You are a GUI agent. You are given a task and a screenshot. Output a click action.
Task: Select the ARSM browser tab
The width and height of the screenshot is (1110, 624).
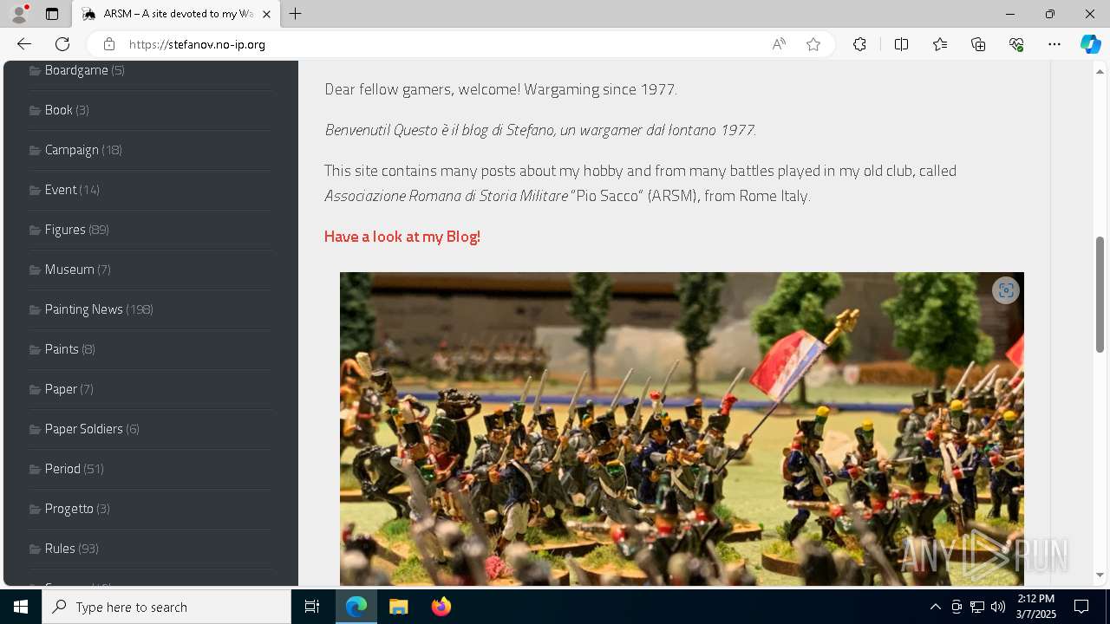[177, 14]
